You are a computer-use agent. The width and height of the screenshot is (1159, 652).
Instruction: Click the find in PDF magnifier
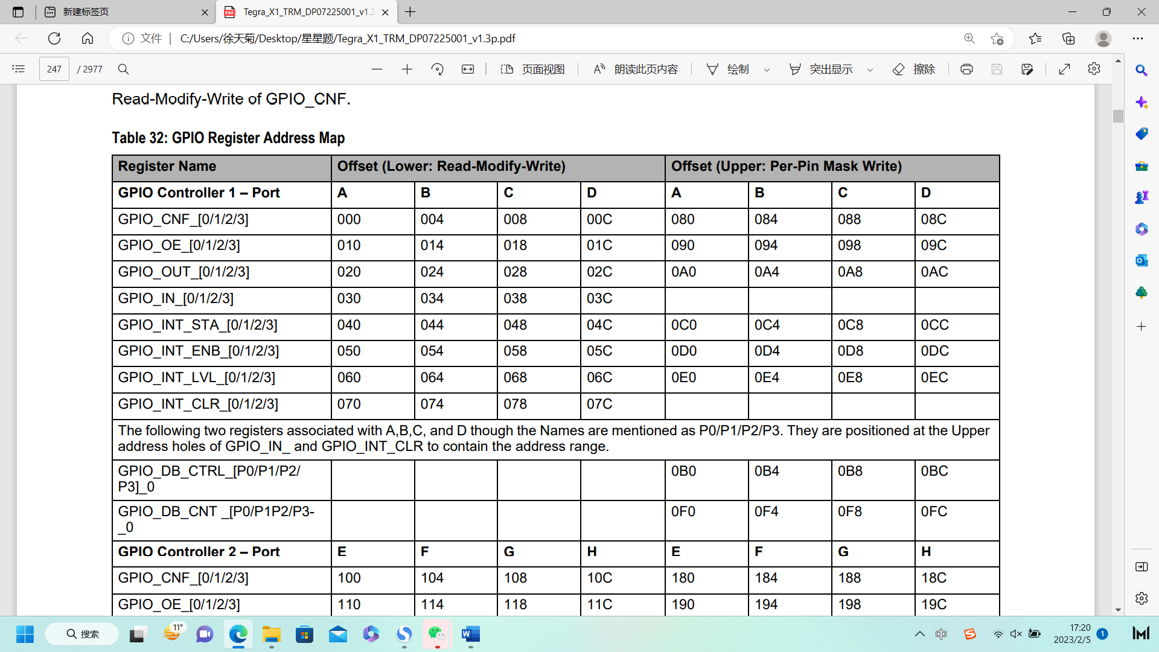click(123, 69)
